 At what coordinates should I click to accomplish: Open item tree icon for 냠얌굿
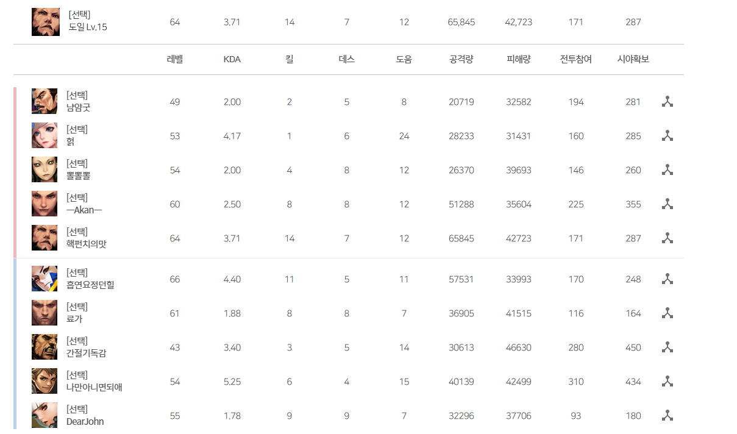click(x=668, y=102)
